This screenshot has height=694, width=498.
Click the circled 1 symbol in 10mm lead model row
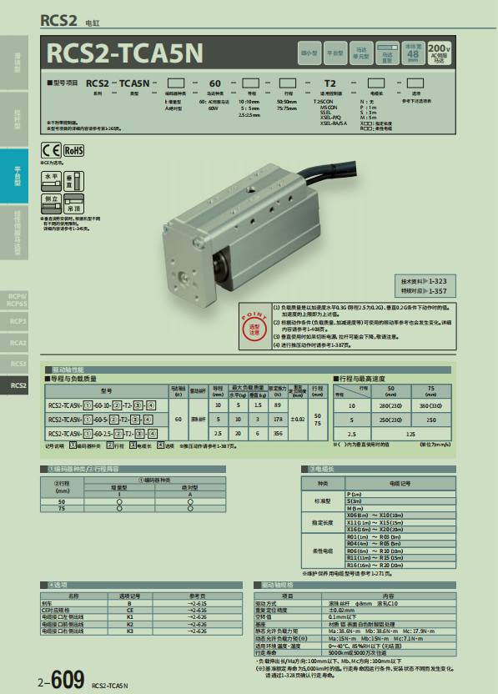[88, 405]
